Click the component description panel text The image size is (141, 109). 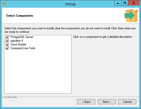[102, 37]
